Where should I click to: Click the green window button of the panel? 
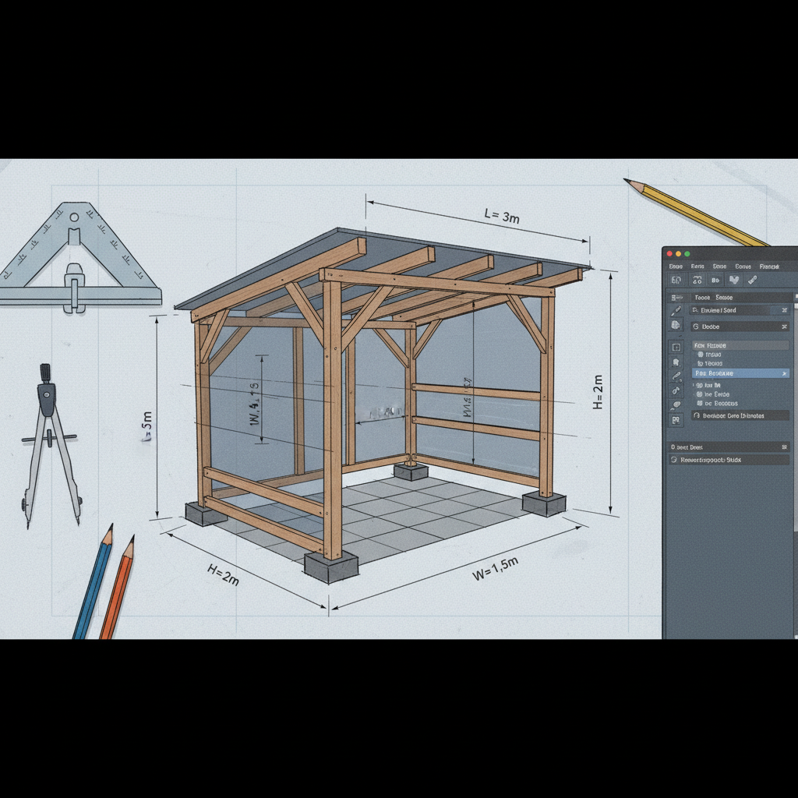[687, 254]
